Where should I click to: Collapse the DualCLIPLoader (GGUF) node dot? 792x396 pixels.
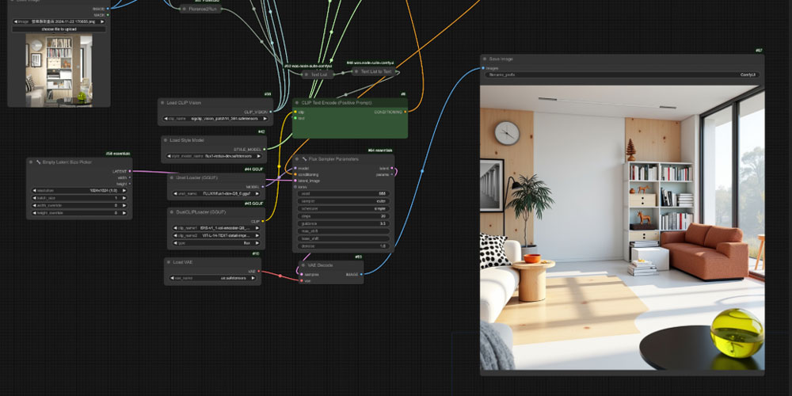point(172,212)
